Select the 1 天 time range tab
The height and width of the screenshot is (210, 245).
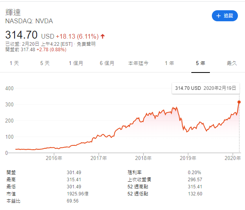click(14, 63)
